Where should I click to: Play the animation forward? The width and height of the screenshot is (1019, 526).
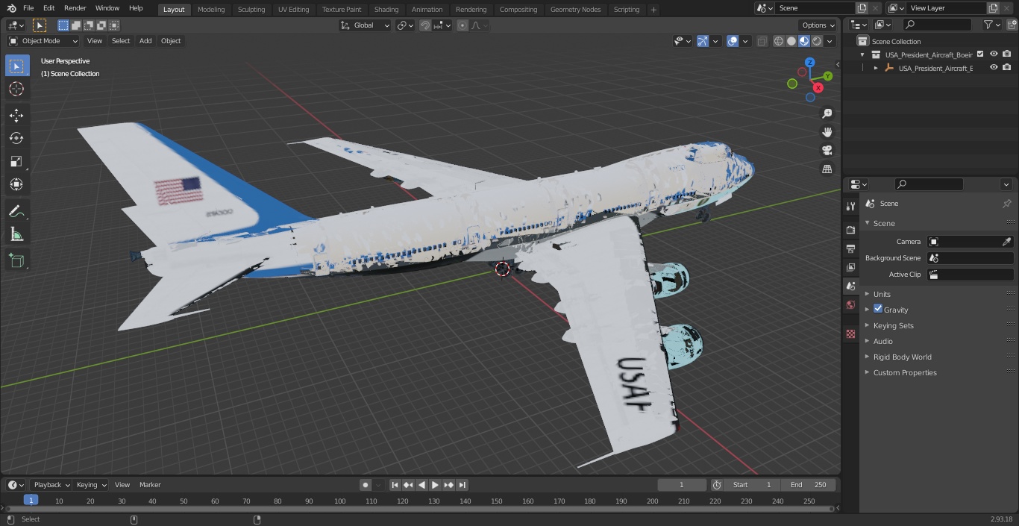click(x=435, y=485)
